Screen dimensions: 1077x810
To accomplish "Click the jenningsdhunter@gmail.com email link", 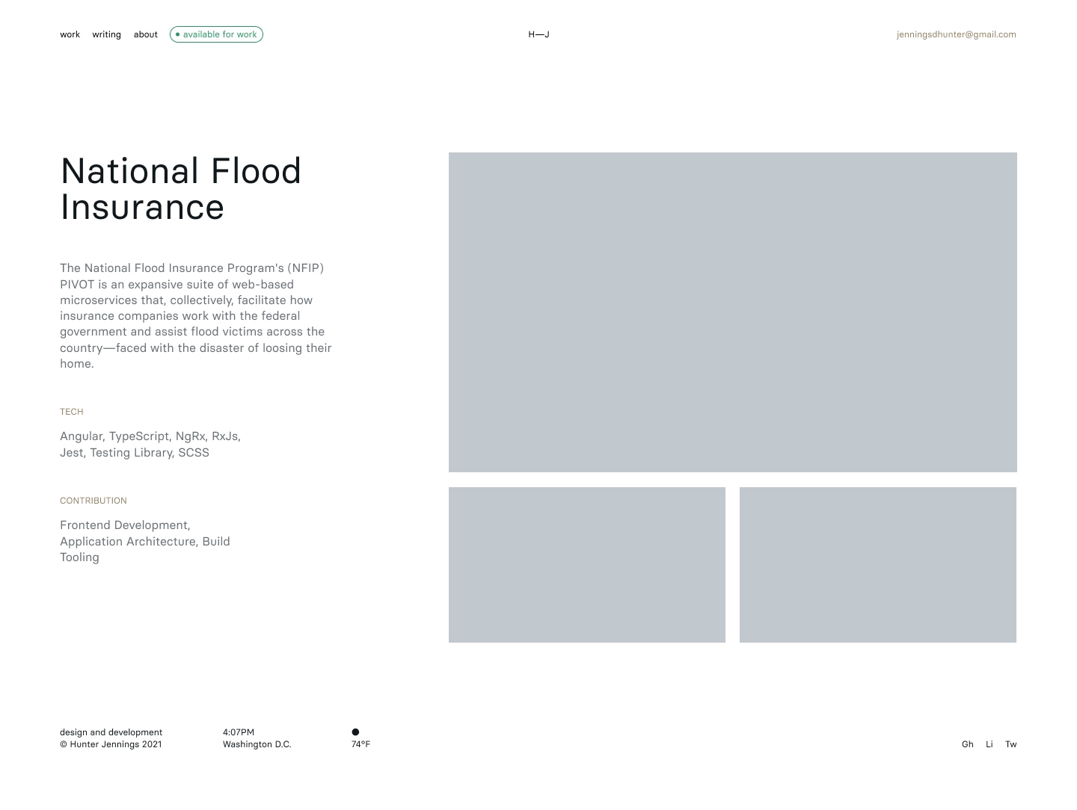I will coord(956,34).
